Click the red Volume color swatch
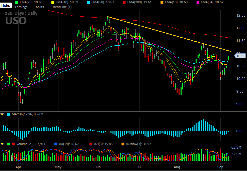Viewport: 247px width, 171px height. click(x=14, y=144)
